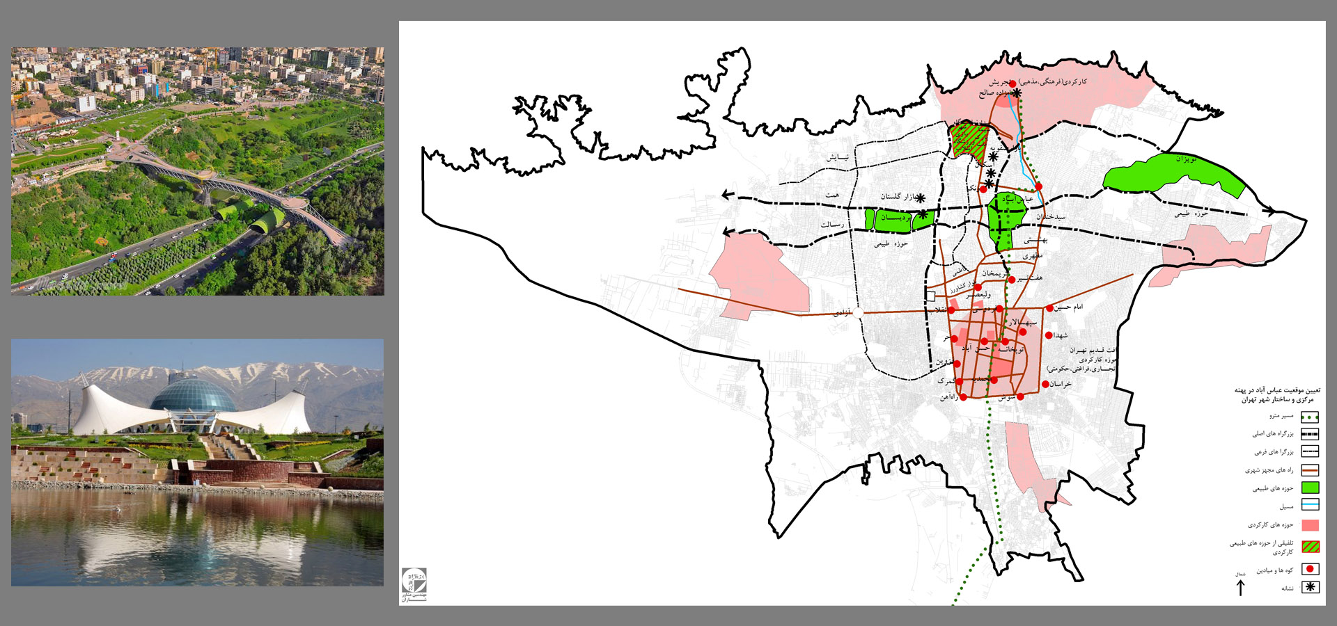This screenshot has height=626, width=1337.
Task: Click the solid green natural zones legend swatch
Action: [x=1310, y=488]
